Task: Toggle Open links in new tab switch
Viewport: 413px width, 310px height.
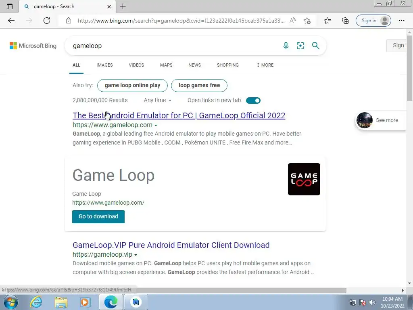Action: point(253,101)
